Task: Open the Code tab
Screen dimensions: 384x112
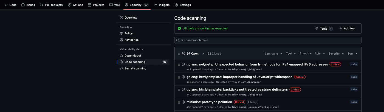Action: (x=10, y=5)
